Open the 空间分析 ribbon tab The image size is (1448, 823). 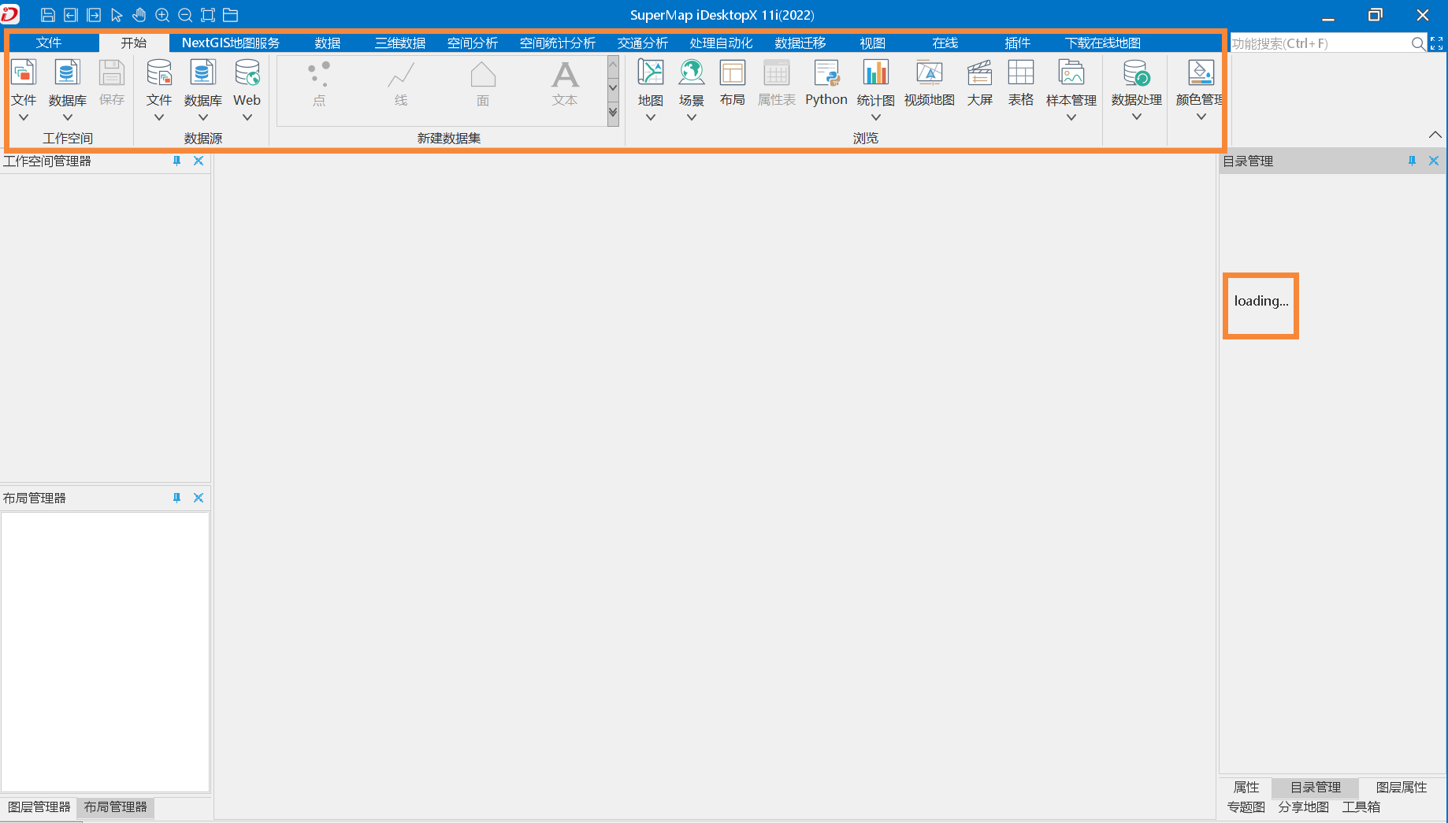point(473,43)
